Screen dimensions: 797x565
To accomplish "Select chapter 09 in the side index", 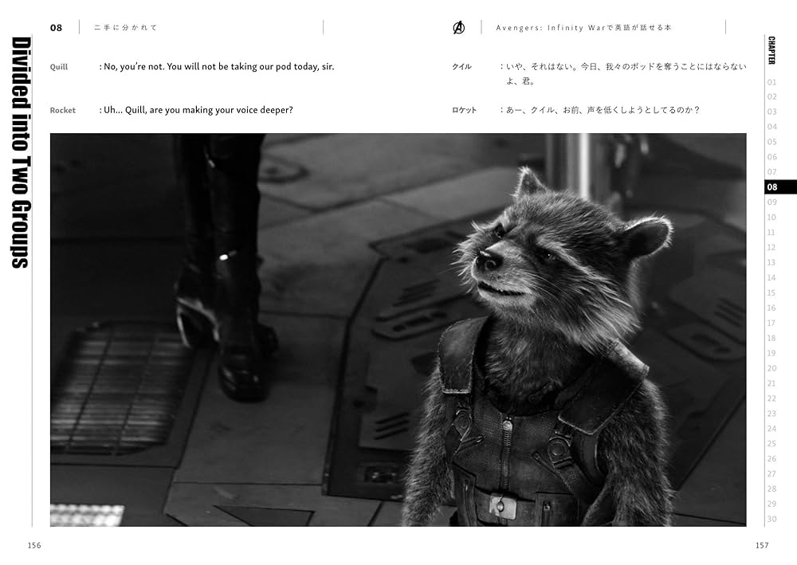I will 772,202.
